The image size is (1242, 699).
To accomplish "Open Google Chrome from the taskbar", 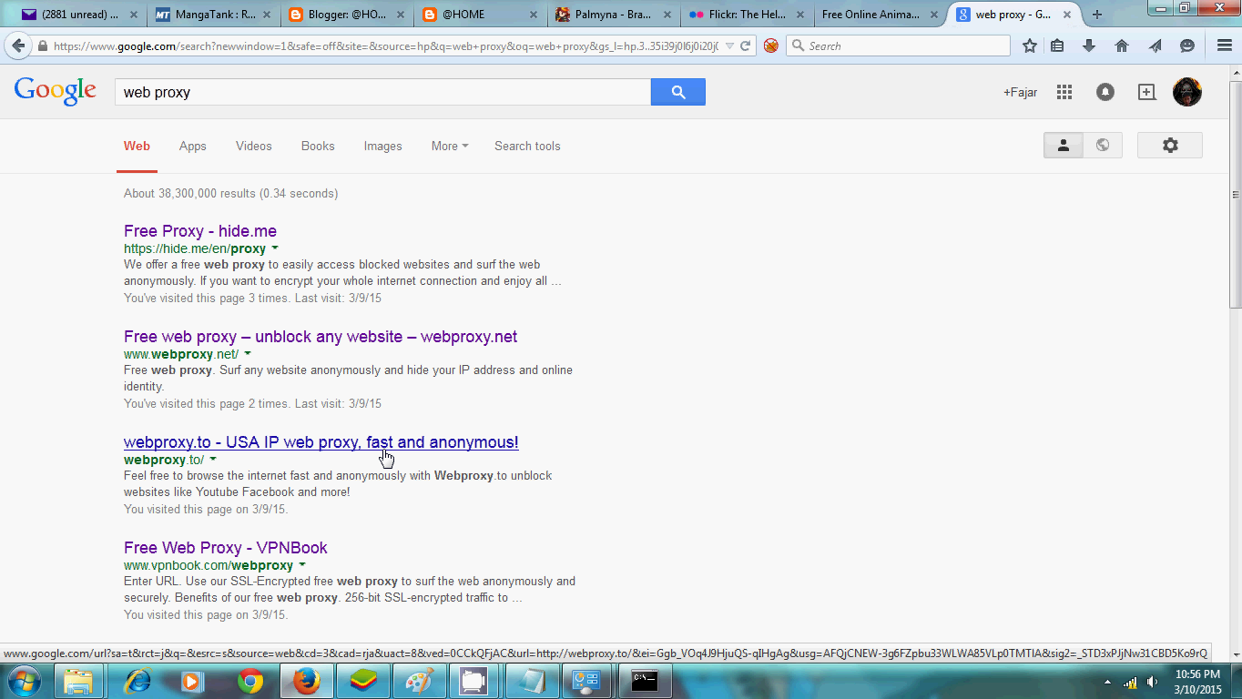I will pyautogui.click(x=250, y=681).
